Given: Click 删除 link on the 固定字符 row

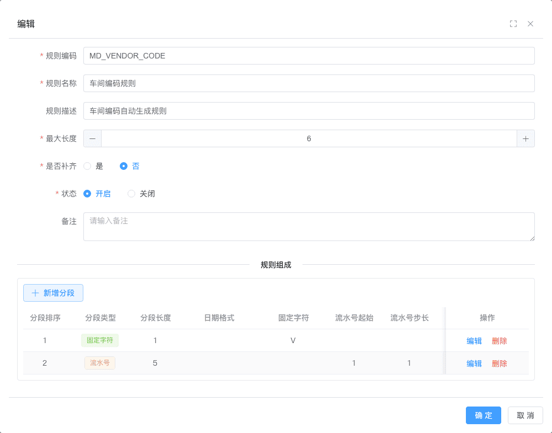Looking at the screenshot, I should pos(499,340).
